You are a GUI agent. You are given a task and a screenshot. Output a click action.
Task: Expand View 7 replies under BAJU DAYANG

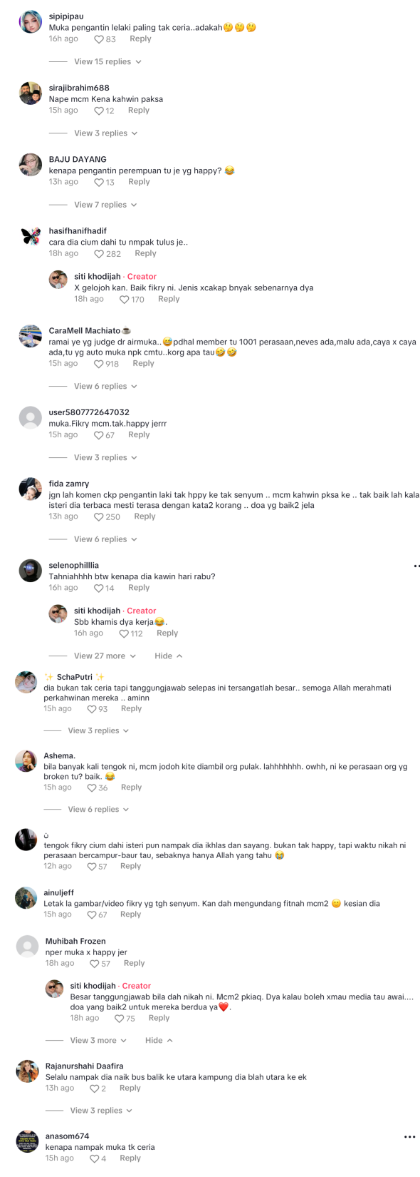[105, 205]
